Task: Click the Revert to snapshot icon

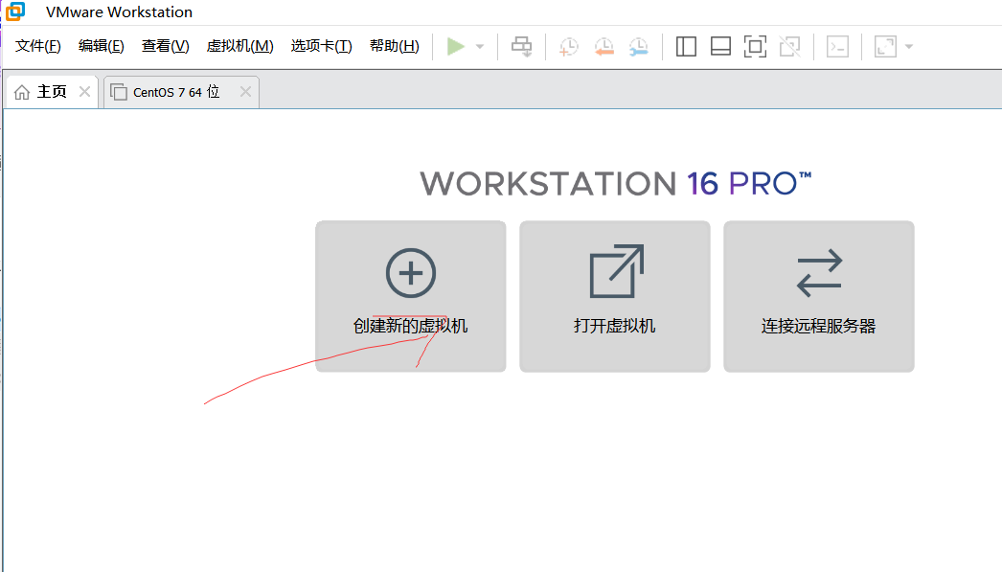Action: pyautogui.click(x=603, y=47)
